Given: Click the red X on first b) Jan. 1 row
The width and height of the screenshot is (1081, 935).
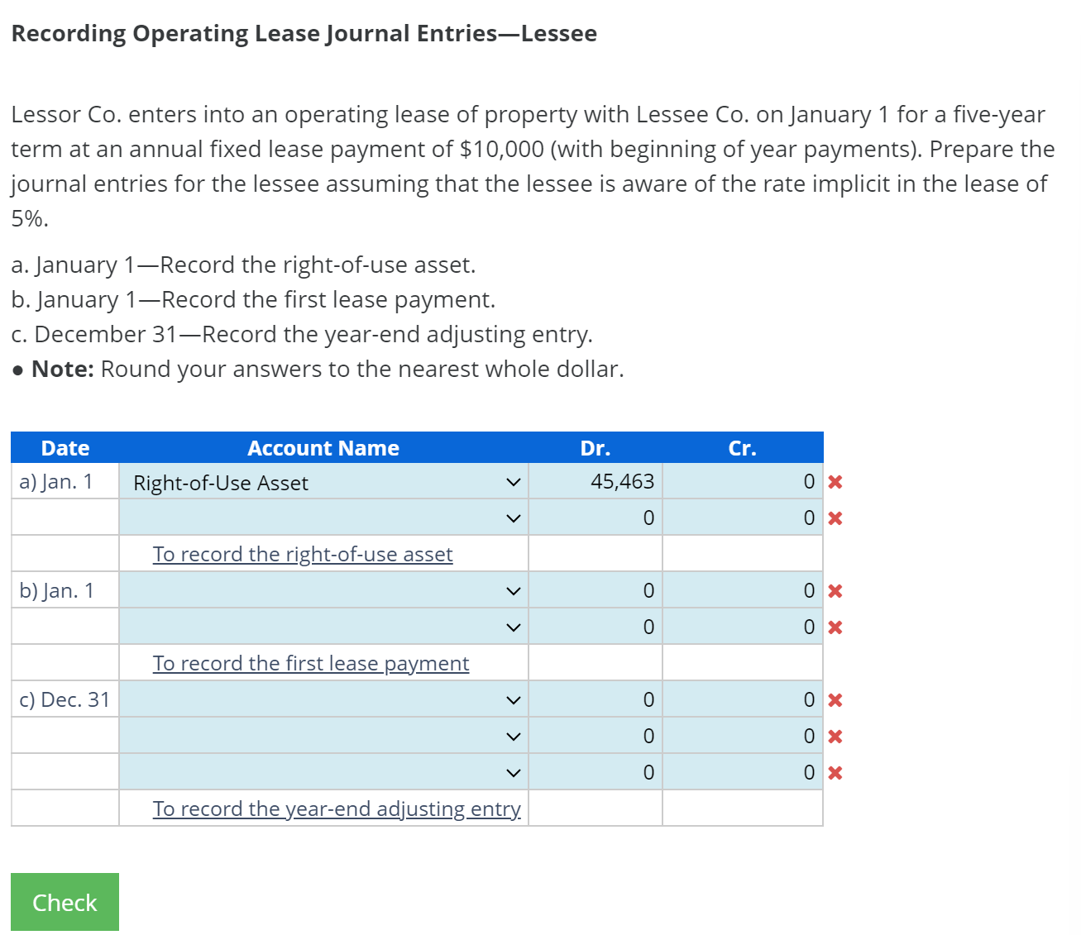Looking at the screenshot, I should (835, 590).
